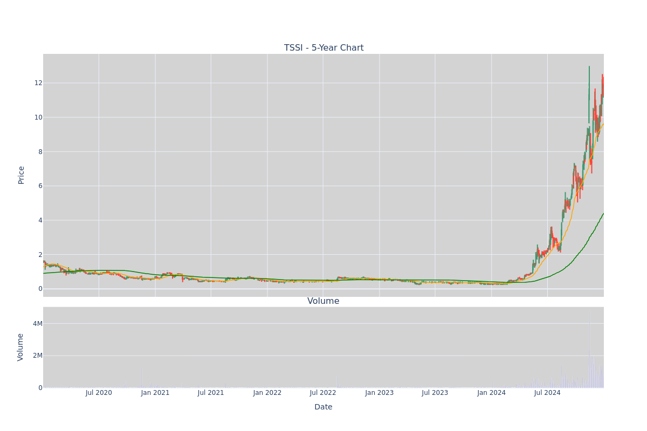Click the price tick '6'
Viewport: 647px width, 431px height.
coord(40,186)
